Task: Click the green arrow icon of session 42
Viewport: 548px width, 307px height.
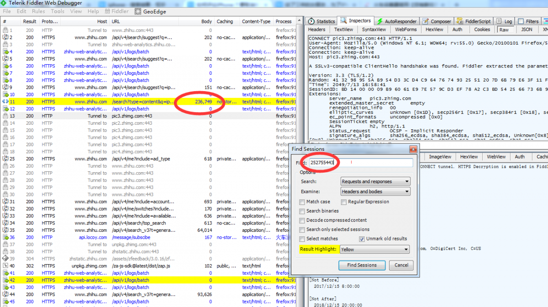Action: pos(5,280)
